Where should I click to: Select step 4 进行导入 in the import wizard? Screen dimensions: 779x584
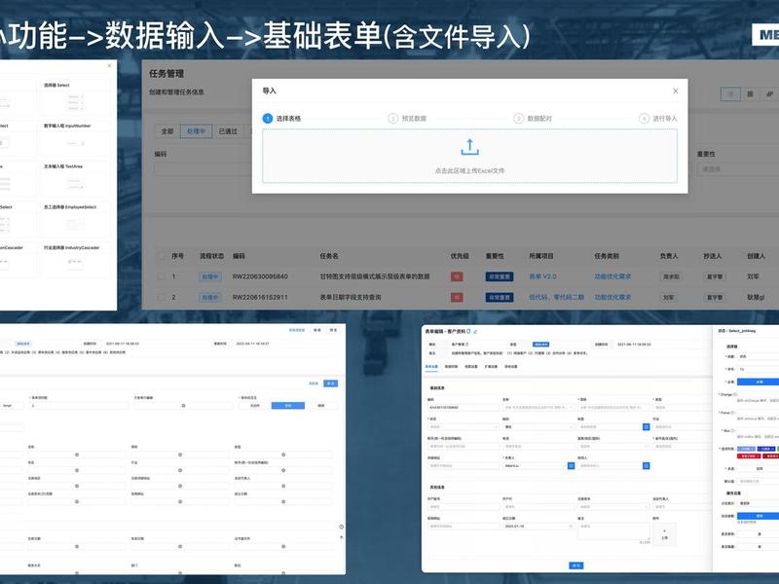pos(658,118)
